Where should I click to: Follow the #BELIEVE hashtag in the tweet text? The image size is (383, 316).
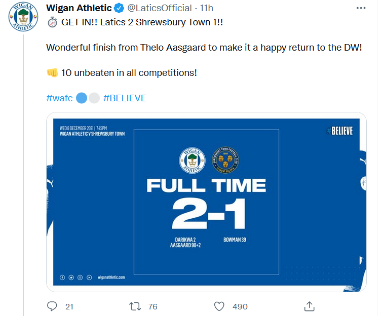tap(125, 98)
